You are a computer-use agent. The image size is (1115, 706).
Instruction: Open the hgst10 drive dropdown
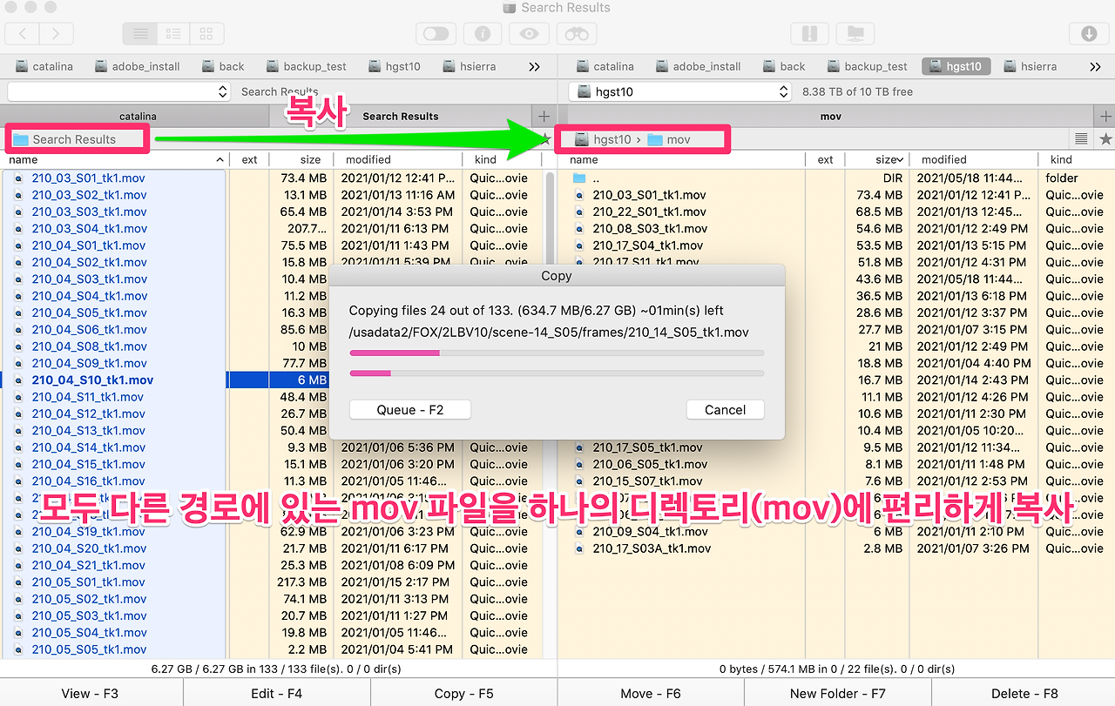coord(679,91)
